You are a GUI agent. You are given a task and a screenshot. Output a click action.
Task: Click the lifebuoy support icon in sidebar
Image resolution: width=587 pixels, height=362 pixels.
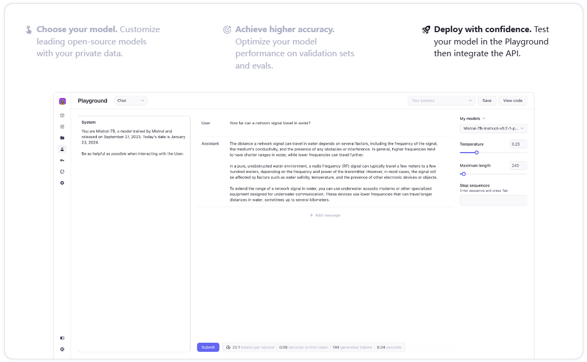[x=62, y=349]
